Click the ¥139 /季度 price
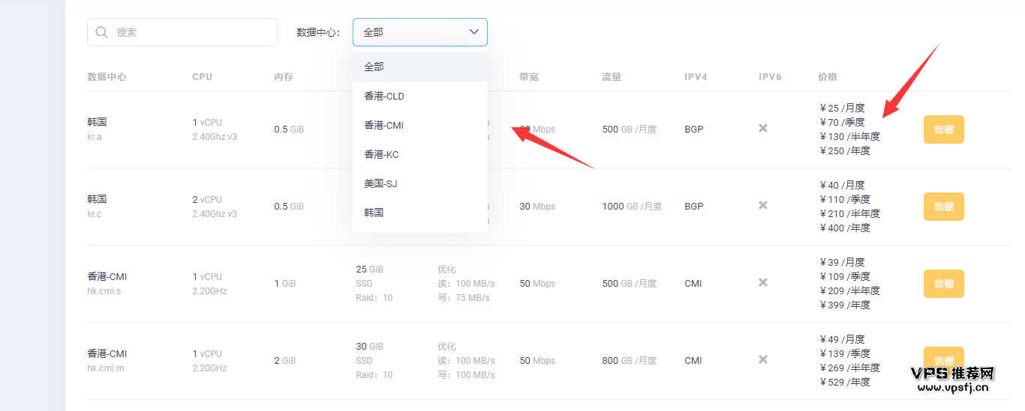 point(845,353)
